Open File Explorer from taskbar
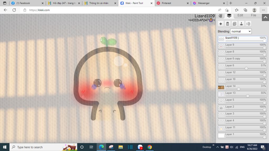The image size is (269, 151). click(x=121, y=147)
